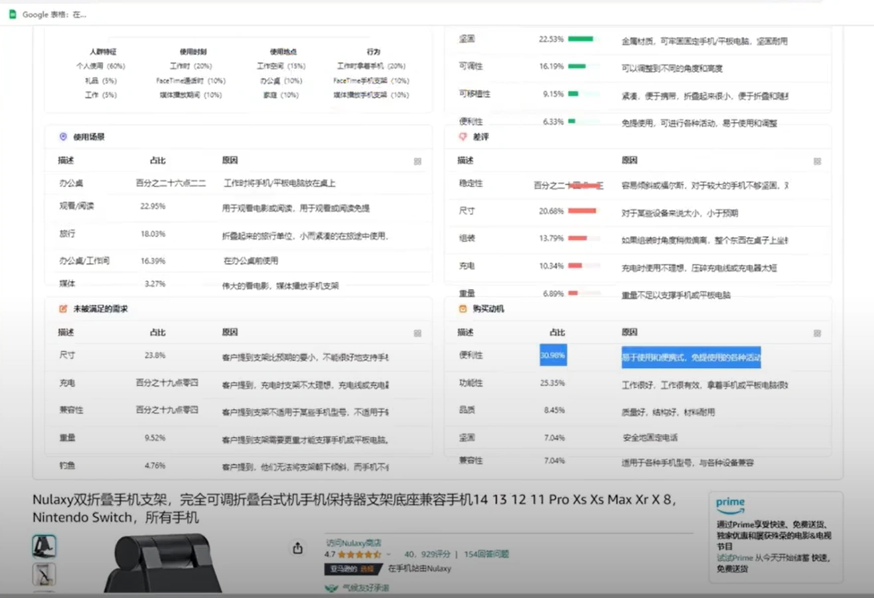Click the 18.03% value cell

coord(153,234)
